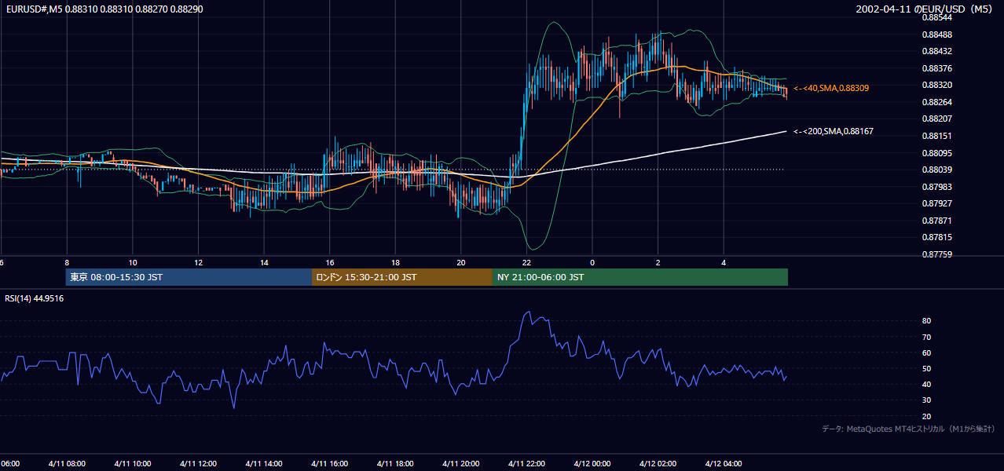Click hour label 14 under the price chart

click(264, 262)
